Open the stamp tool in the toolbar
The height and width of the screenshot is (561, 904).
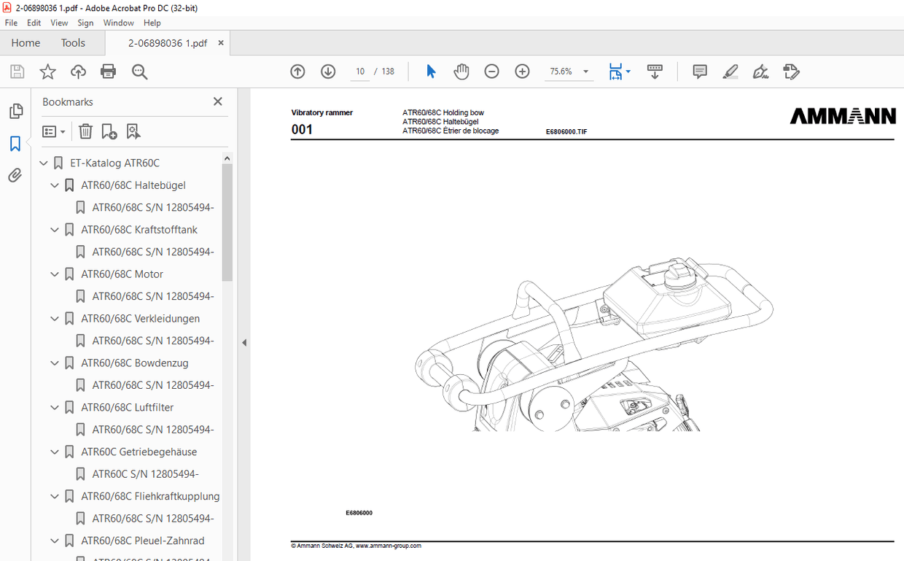pos(791,71)
